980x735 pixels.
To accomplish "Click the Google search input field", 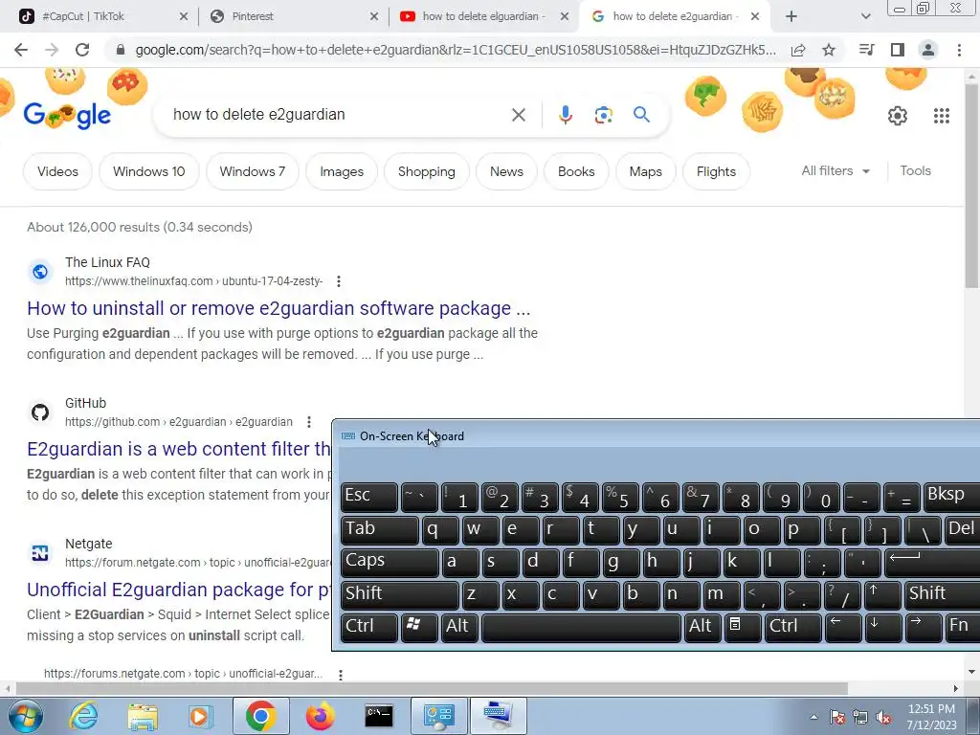I will [338, 115].
